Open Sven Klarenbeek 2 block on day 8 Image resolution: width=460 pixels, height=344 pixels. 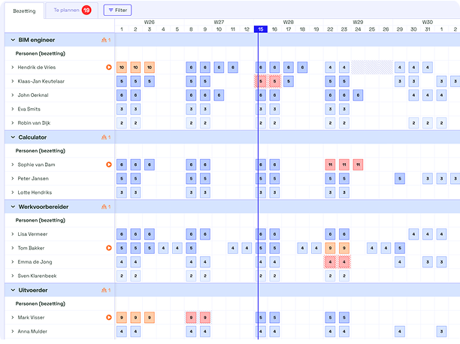[191, 276]
